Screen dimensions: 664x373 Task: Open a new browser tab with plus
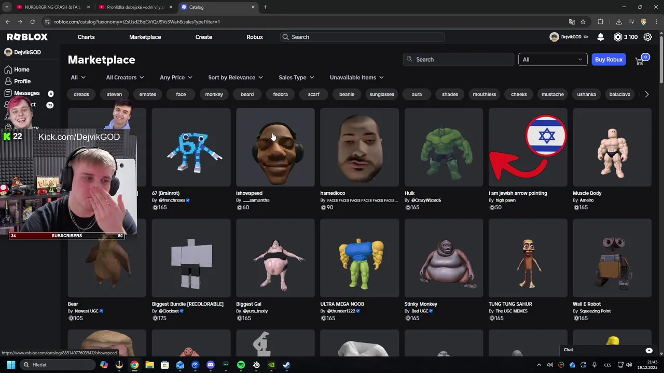[x=266, y=7]
